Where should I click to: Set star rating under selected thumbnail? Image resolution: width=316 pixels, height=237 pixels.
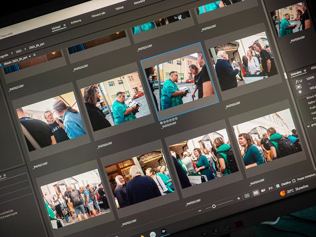170,120
